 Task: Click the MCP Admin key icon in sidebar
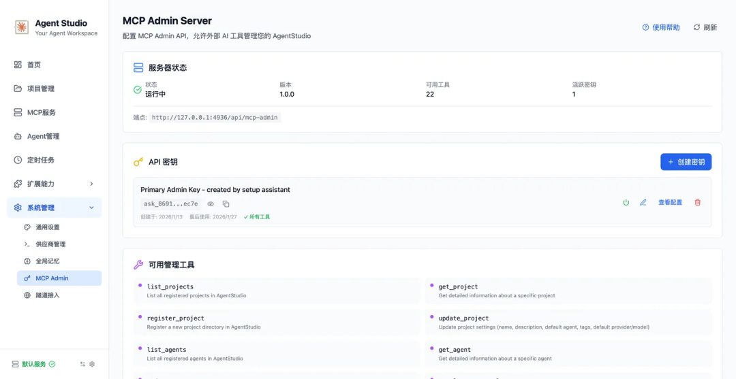[27, 278]
